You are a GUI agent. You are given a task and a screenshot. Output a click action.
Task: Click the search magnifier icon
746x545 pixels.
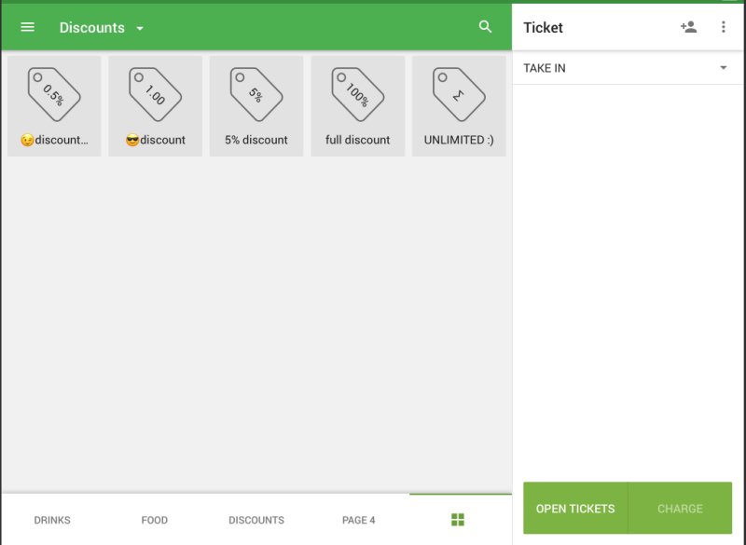[x=485, y=27]
